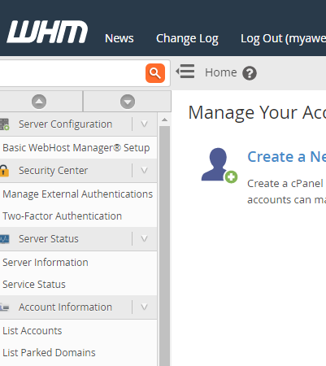Open Two-Factor Authentication
Image resolution: width=326 pixels, height=366 pixels.
tap(63, 216)
